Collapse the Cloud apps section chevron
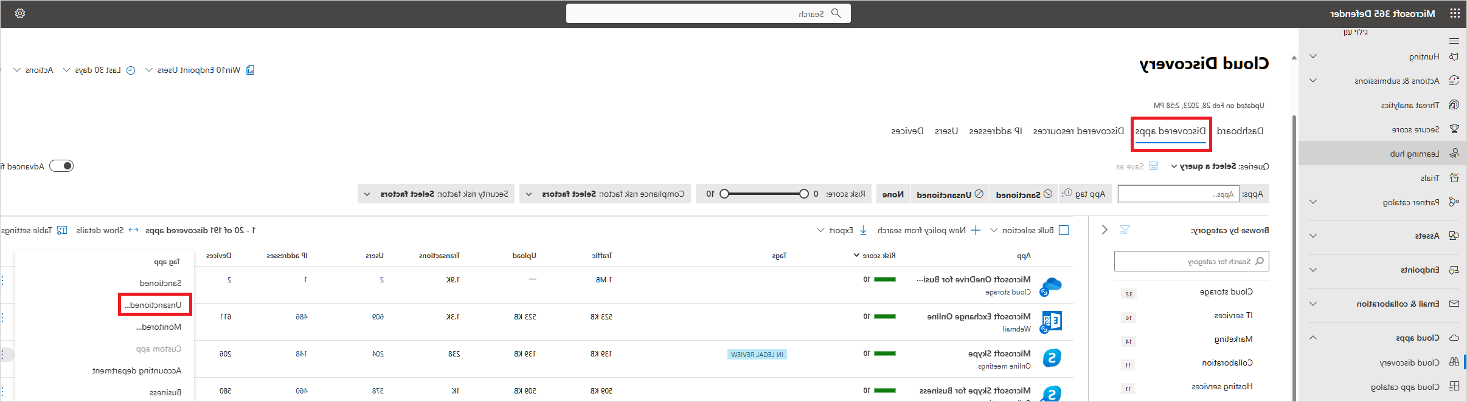The height and width of the screenshot is (402, 1467). pyautogui.click(x=1313, y=338)
